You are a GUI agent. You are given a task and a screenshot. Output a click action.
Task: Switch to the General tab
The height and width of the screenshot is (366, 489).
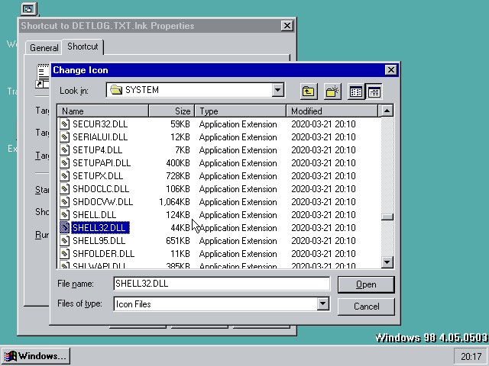point(44,47)
